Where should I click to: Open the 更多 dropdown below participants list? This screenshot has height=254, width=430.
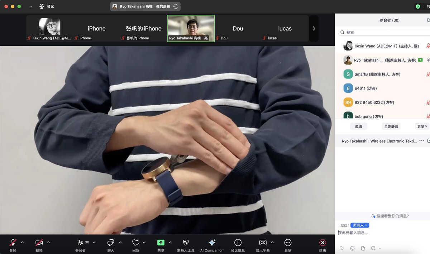coord(422,126)
